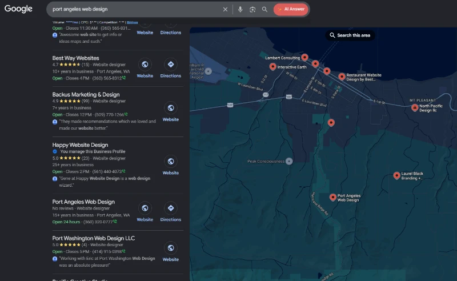457x281 pixels.
Task: Call Best Way Websites phone icon
Action: pyautogui.click(x=124, y=78)
